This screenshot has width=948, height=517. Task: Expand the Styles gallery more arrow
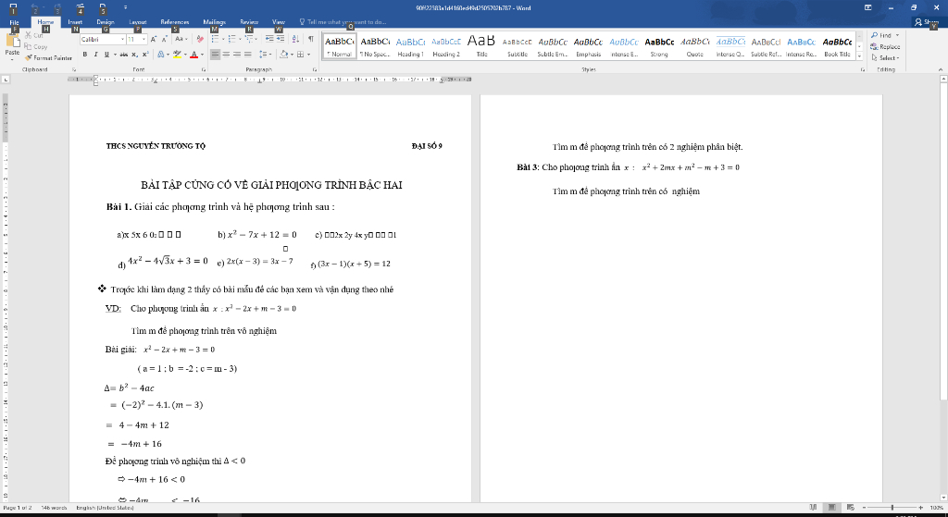tap(860, 55)
